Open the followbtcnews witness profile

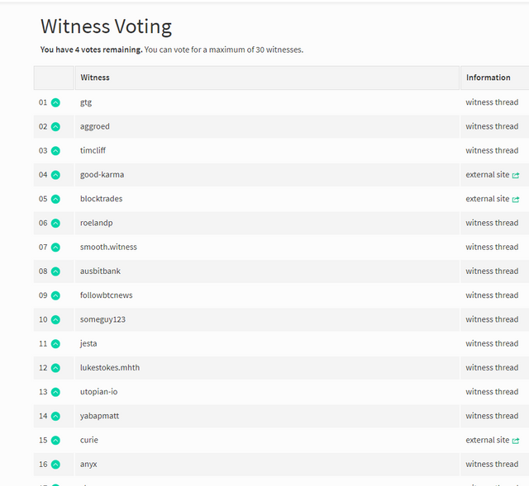(x=107, y=295)
